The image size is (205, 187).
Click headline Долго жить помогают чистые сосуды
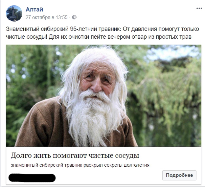tap(75, 156)
